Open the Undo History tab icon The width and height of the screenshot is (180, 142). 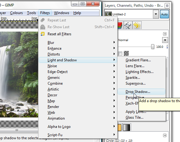coord(137,25)
